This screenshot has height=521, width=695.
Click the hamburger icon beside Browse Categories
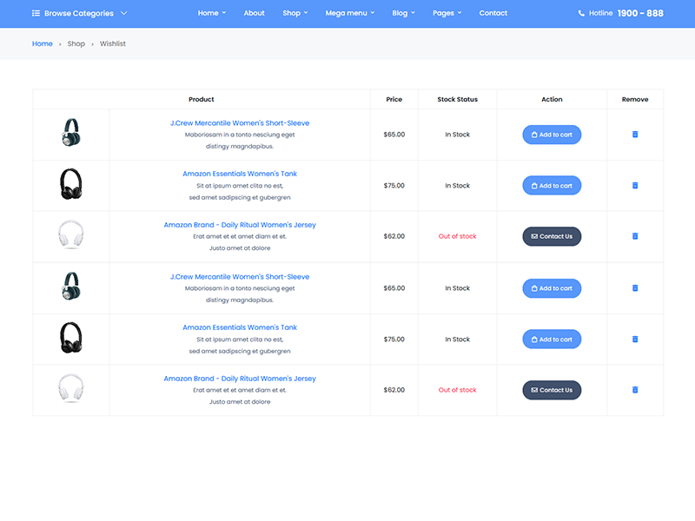coord(36,14)
